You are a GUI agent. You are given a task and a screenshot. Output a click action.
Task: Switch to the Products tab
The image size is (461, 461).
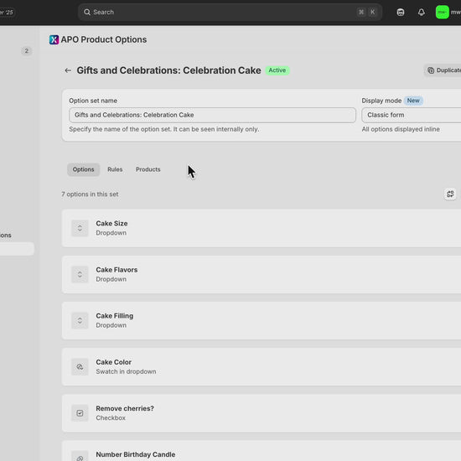pyautogui.click(x=148, y=169)
